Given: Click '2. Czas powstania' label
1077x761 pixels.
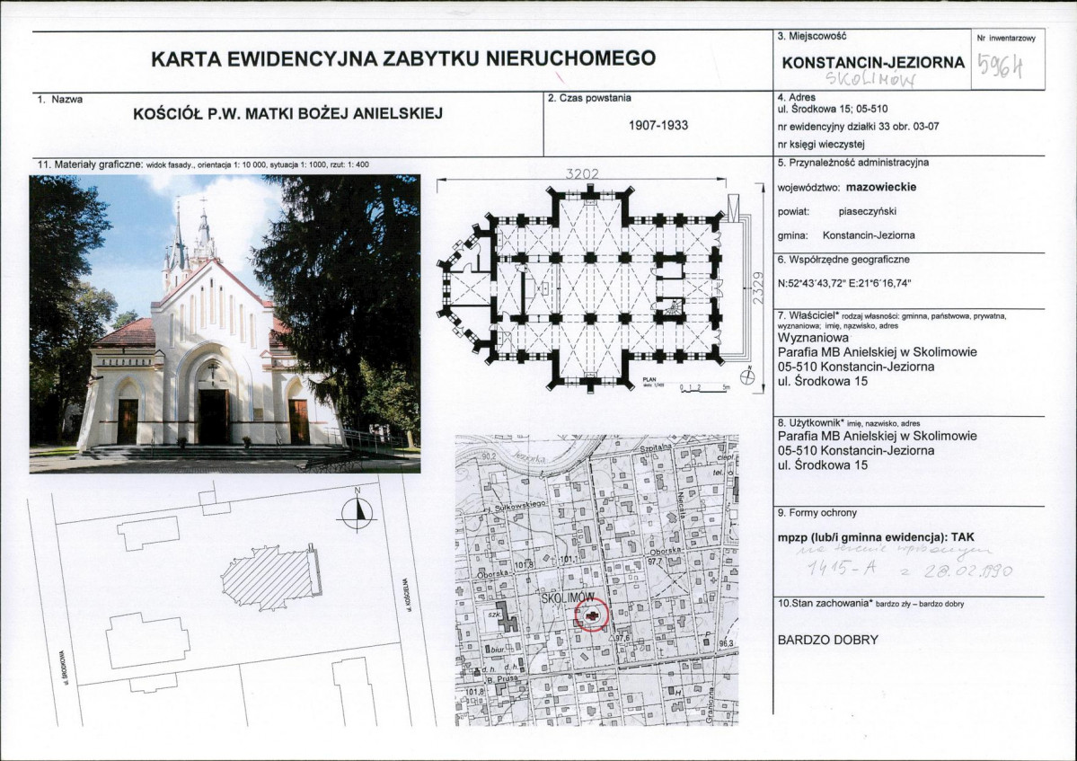Looking at the screenshot, I should pos(590,98).
